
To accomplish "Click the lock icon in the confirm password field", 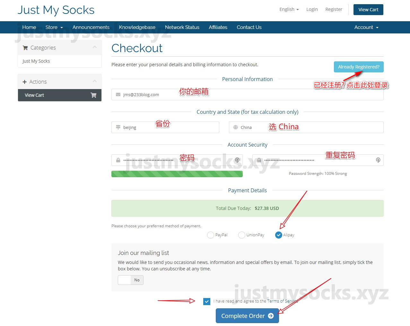I will [259, 160].
